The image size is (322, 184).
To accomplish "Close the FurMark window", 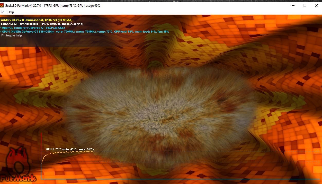I will (316, 5).
